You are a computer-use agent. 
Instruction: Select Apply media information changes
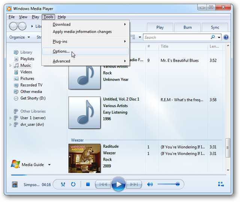(x=85, y=32)
